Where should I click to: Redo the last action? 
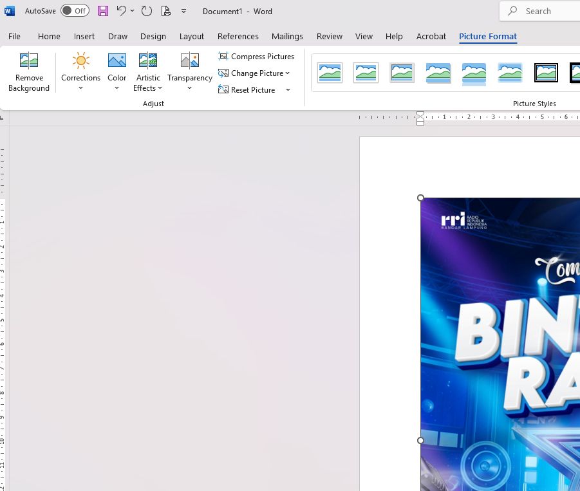point(147,11)
